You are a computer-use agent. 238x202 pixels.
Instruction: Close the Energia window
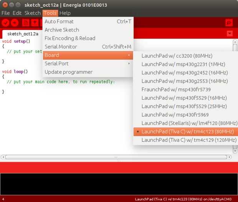coord(5,5)
